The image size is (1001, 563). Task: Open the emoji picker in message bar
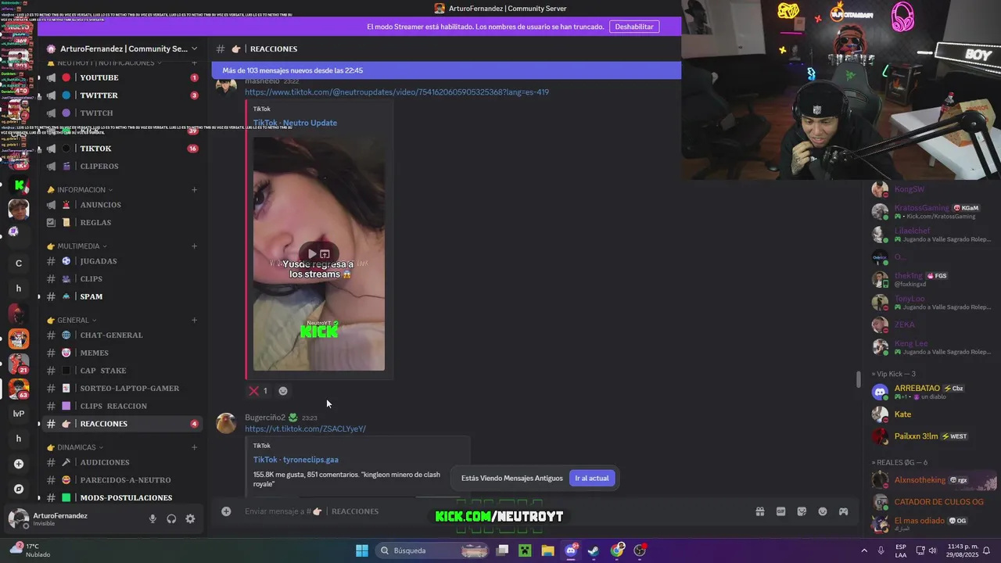tap(823, 511)
